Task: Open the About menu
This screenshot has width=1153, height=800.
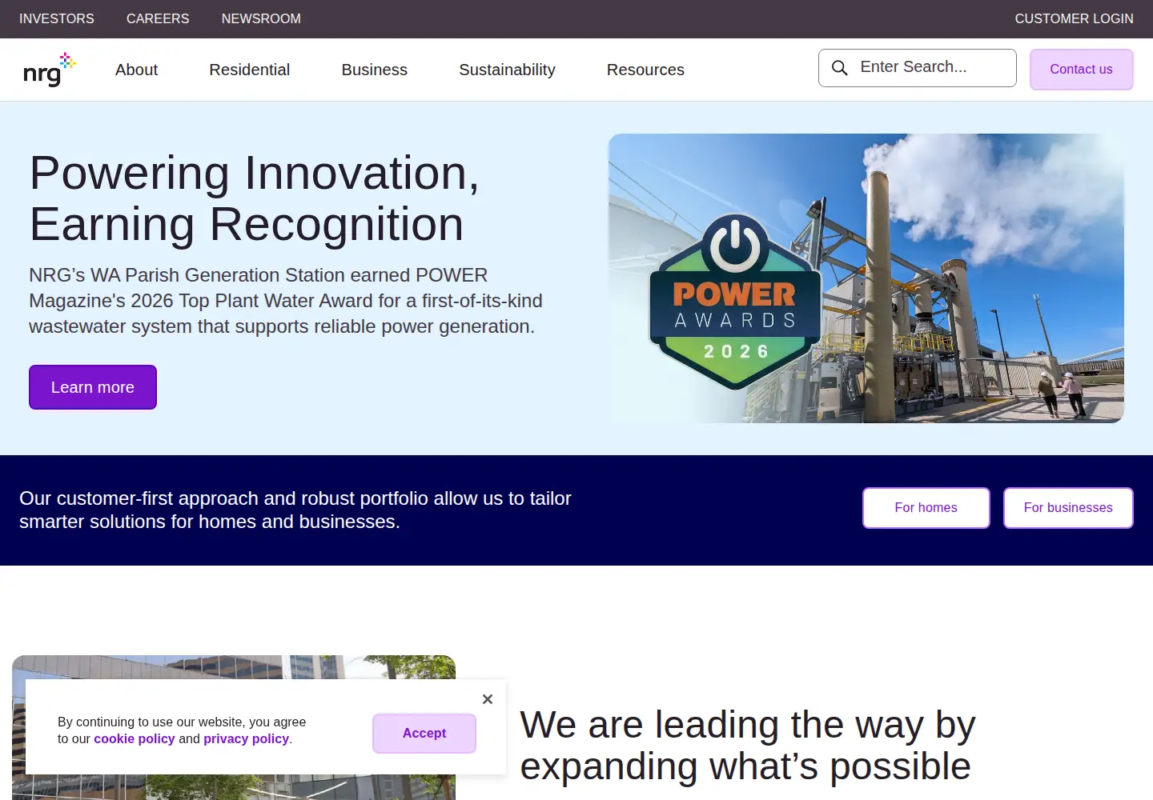Action: click(x=136, y=70)
